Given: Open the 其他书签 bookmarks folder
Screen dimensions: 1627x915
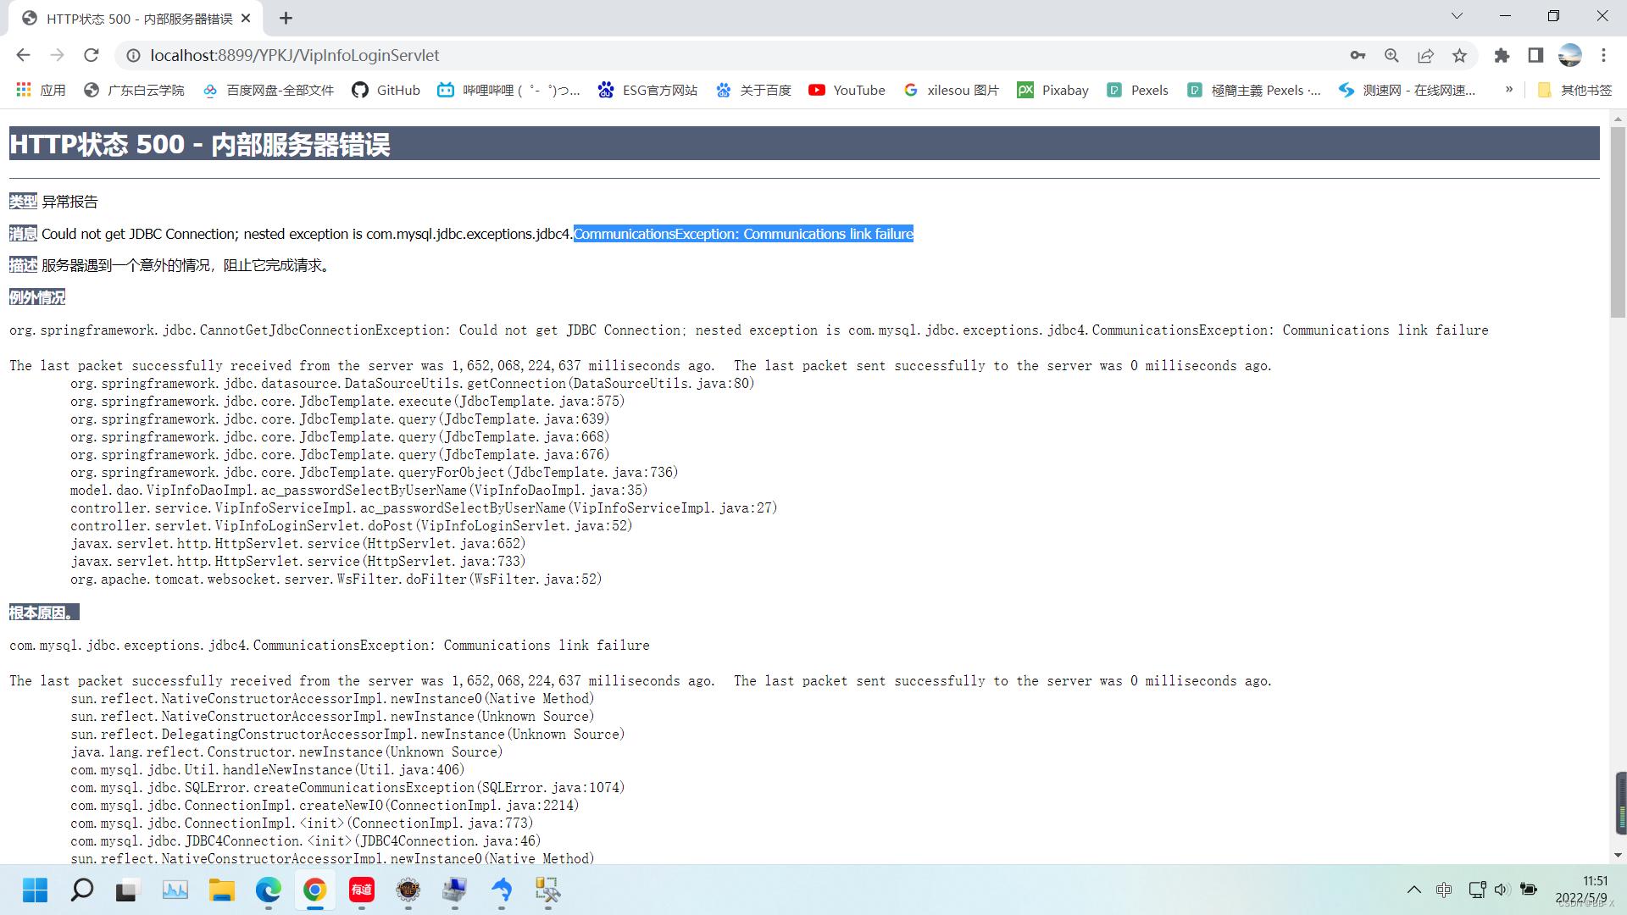Looking at the screenshot, I should (x=1575, y=90).
